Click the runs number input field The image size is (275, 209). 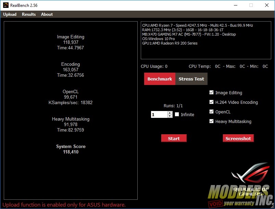point(159,115)
